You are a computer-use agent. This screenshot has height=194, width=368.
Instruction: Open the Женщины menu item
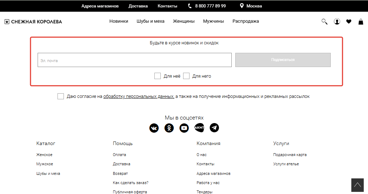pyautogui.click(x=184, y=21)
